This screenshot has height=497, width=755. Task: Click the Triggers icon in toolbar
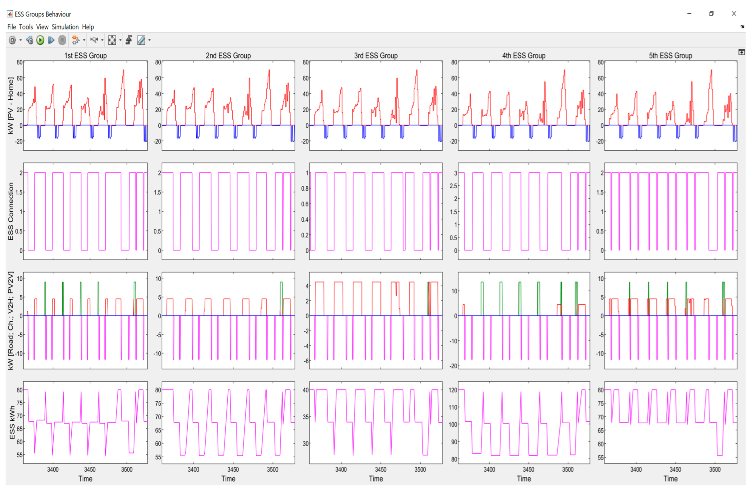coord(129,40)
